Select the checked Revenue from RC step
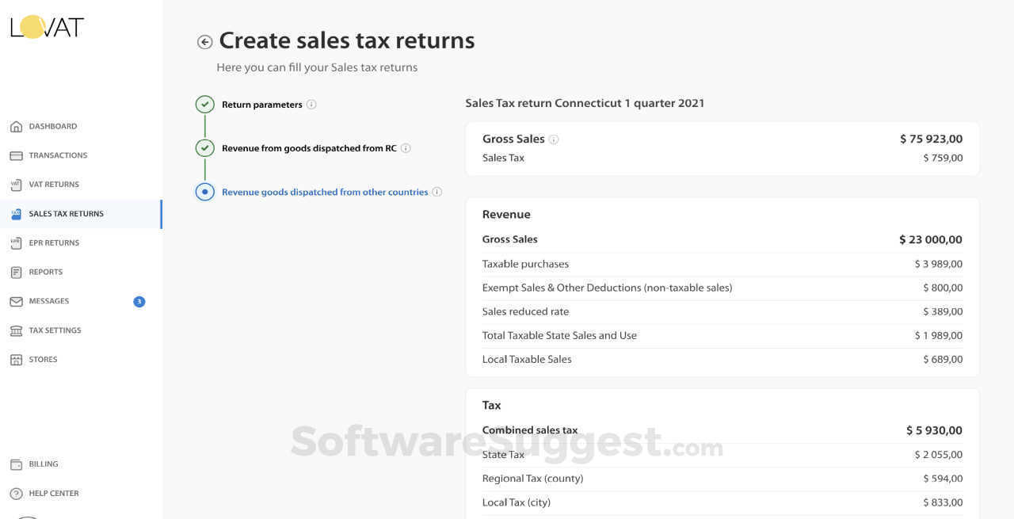The image size is (1014, 519). [x=204, y=148]
